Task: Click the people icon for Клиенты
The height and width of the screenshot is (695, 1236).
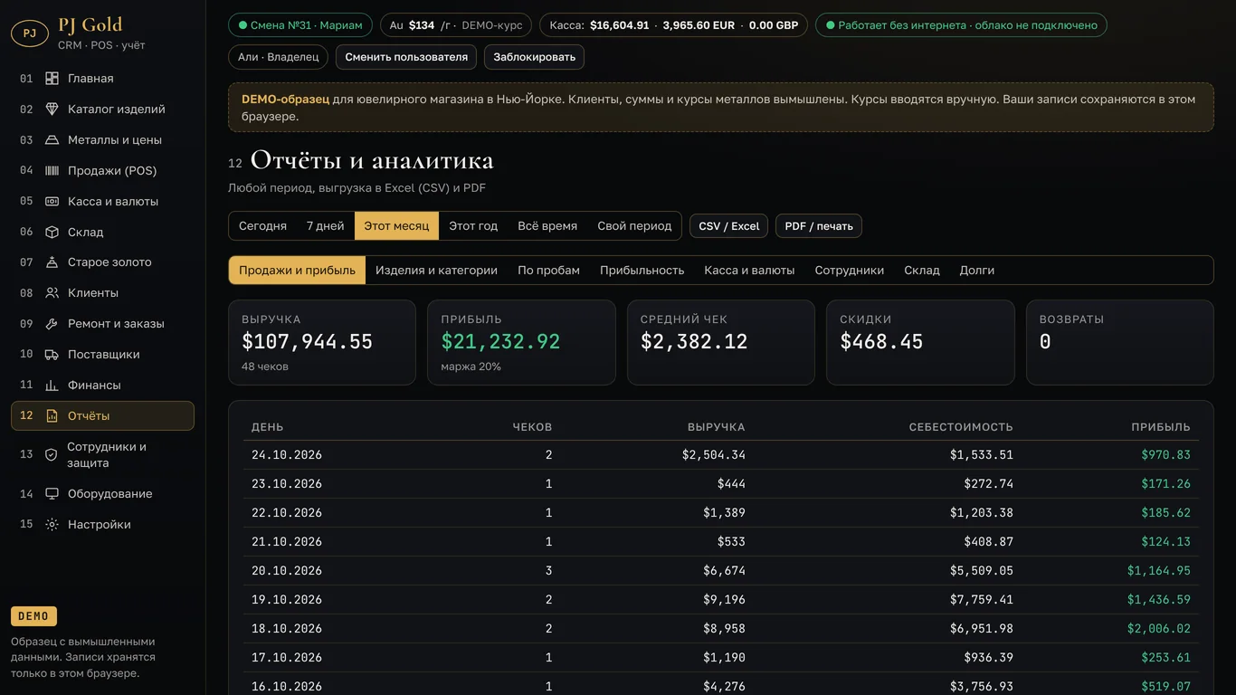Action: click(x=52, y=293)
